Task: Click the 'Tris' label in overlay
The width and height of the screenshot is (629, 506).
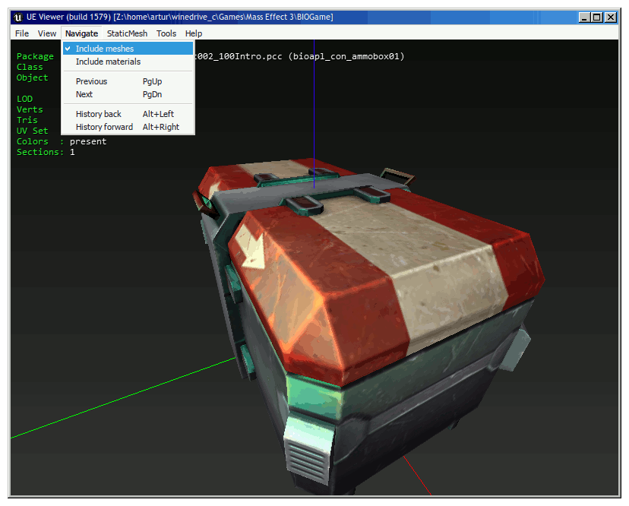Action: 27,120
